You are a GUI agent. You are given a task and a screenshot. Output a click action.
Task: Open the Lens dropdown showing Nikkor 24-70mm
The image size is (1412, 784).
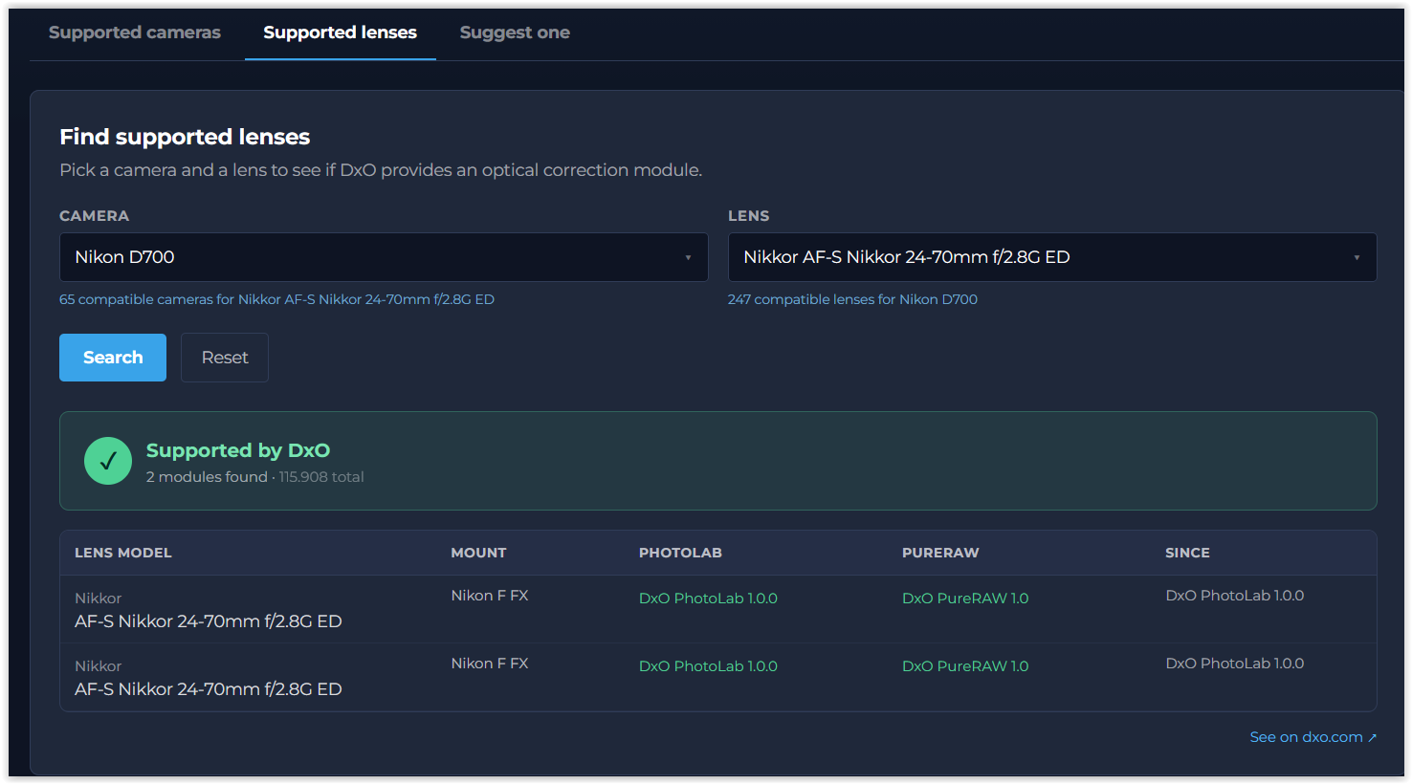(x=1052, y=257)
